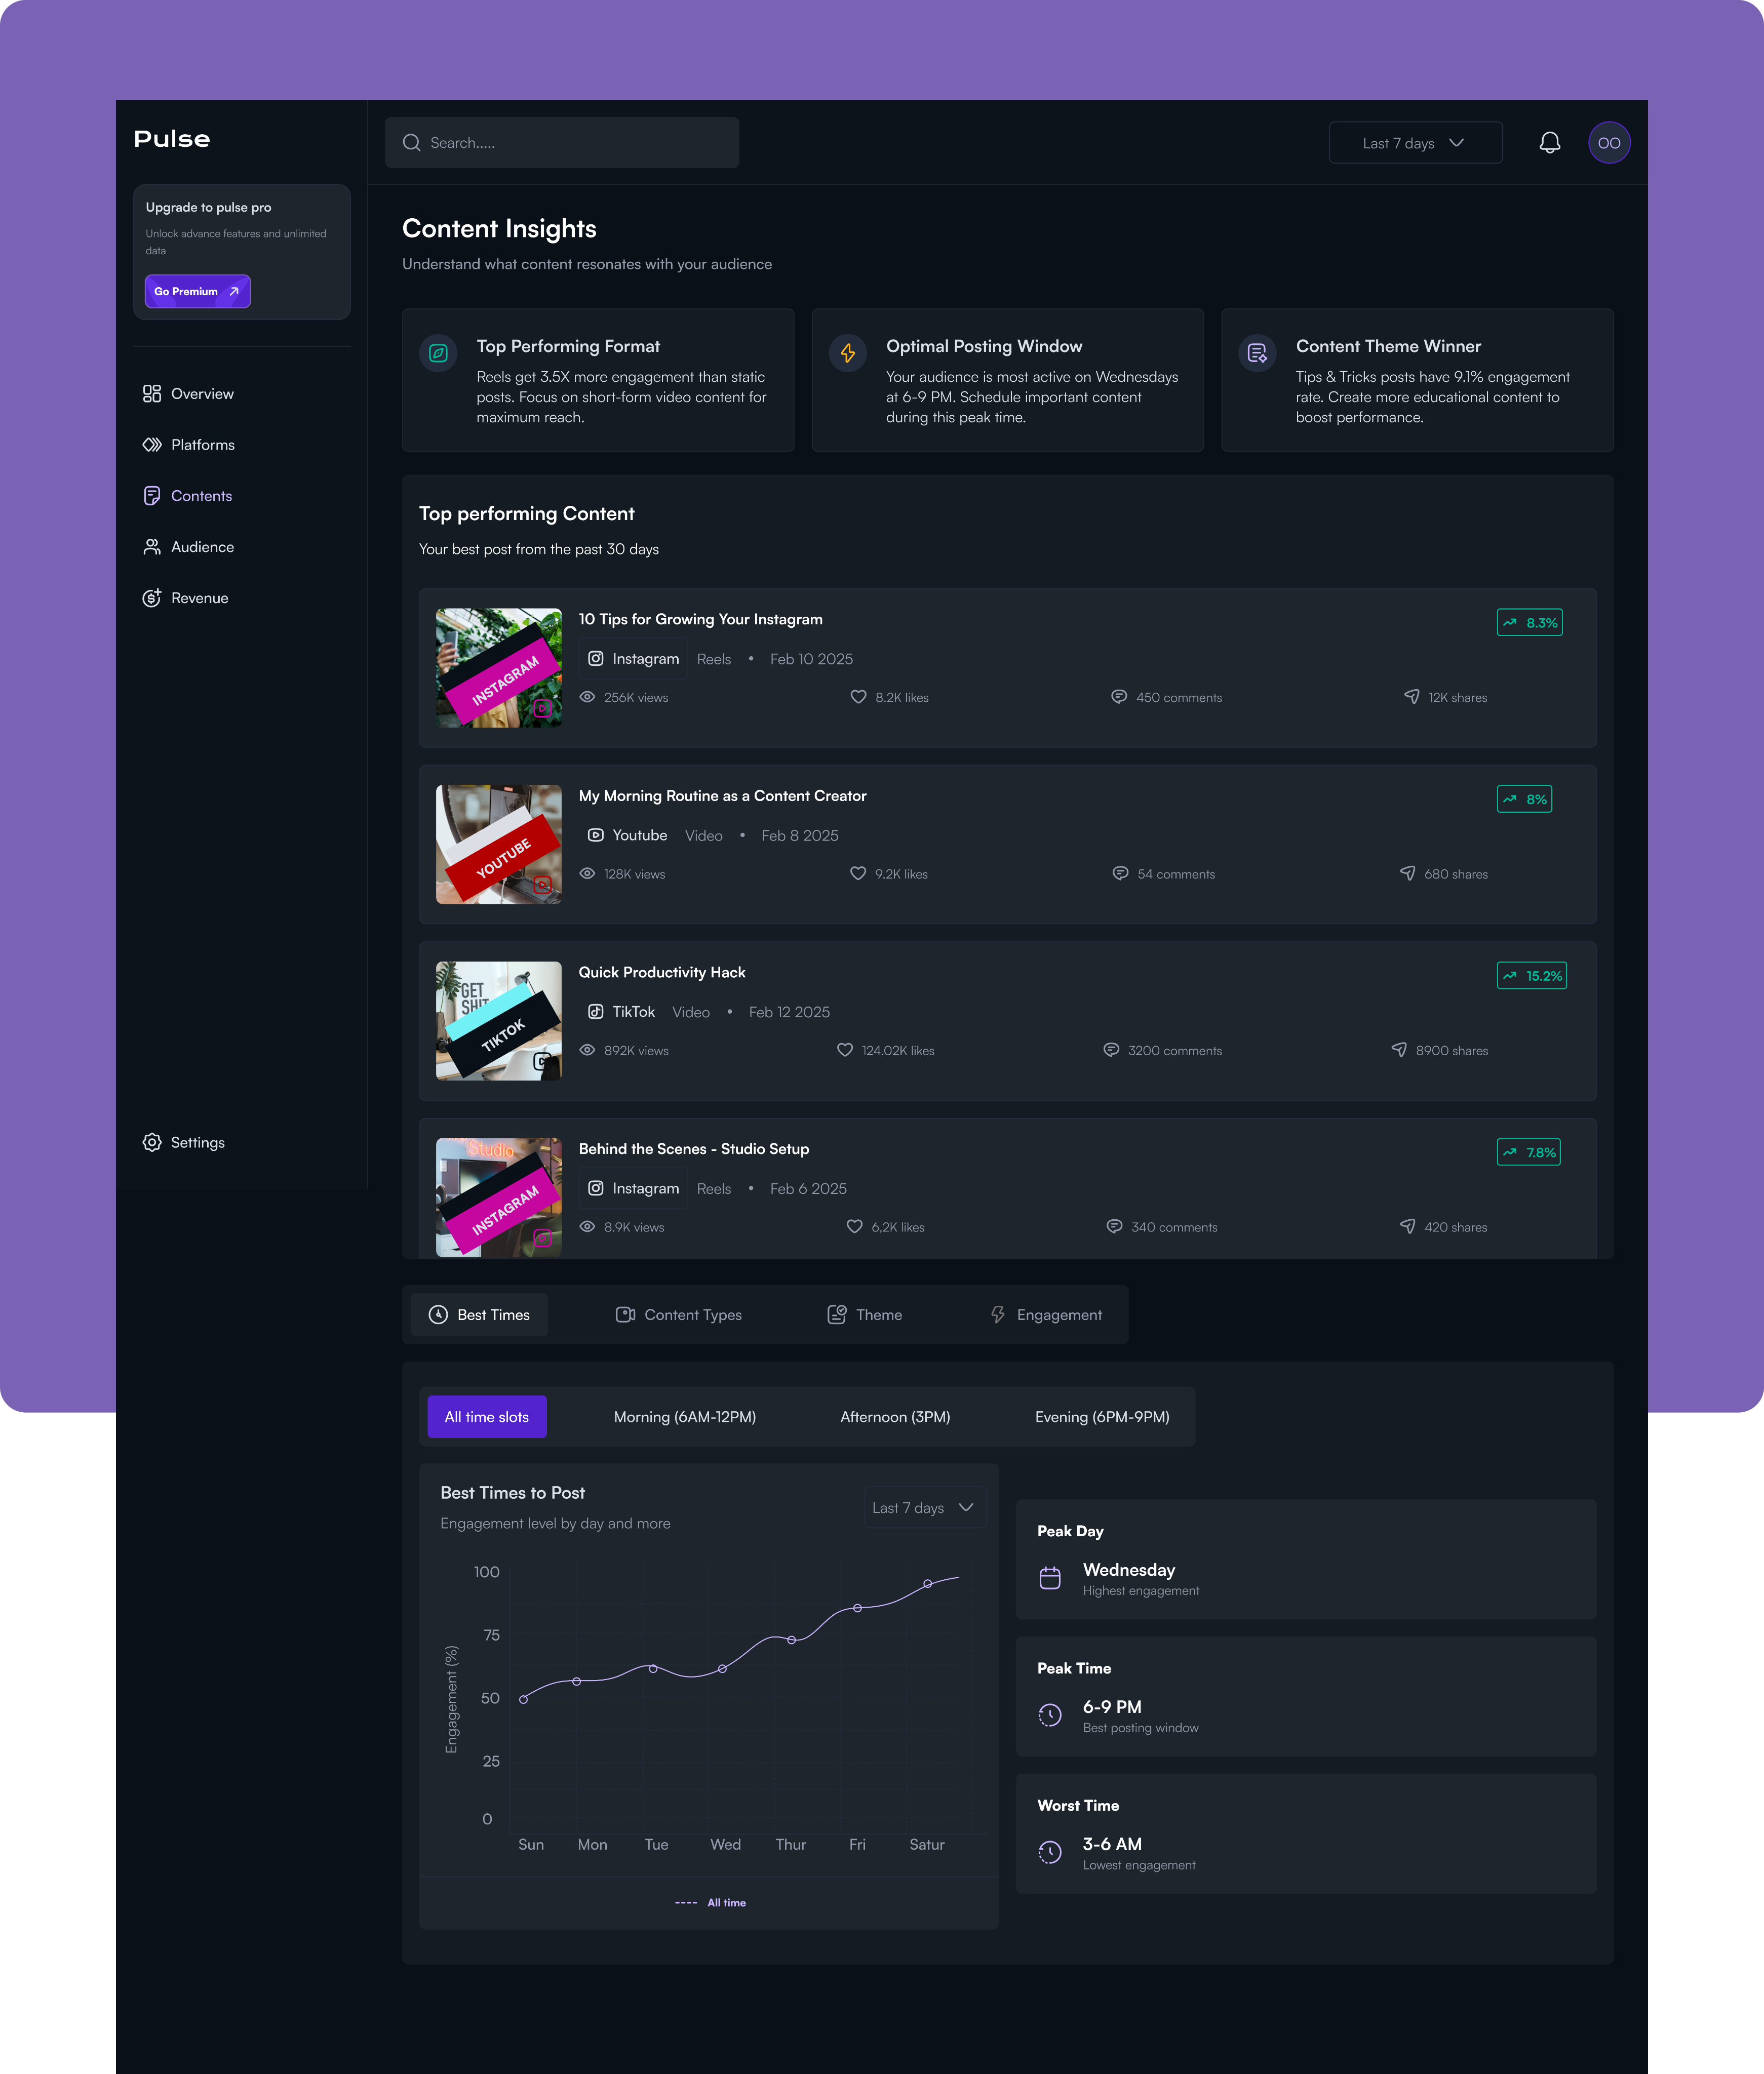Click the Go Premium button
Screen dimensions: 1764x2074
tap(198, 292)
